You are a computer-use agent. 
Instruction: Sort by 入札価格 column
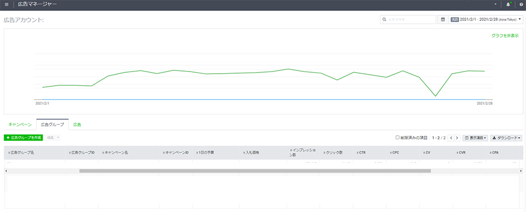coord(251,152)
